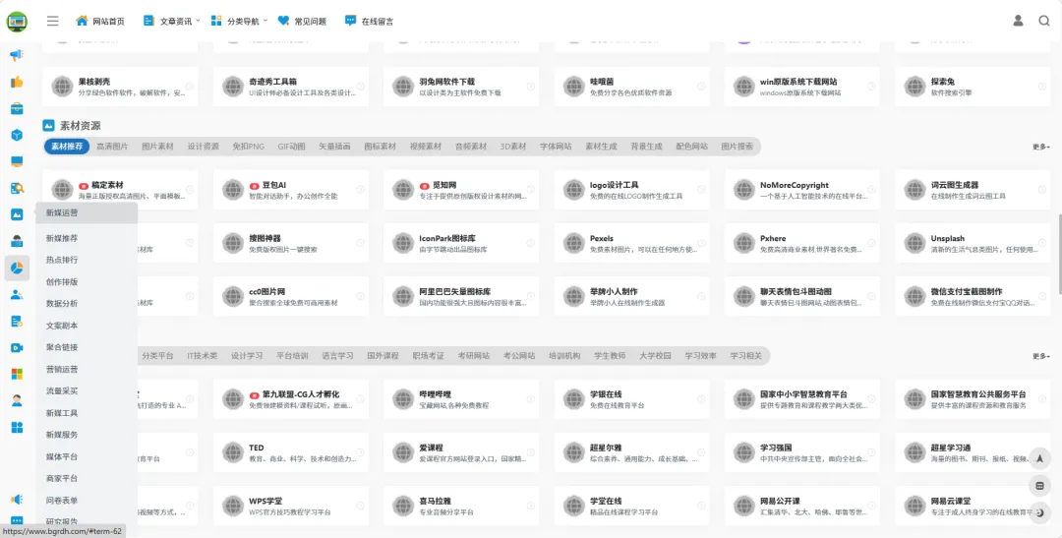Viewport: 1062px width, 538px height.
Task: Select the megaphone icon in sidebar
Action: coord(17,55)
